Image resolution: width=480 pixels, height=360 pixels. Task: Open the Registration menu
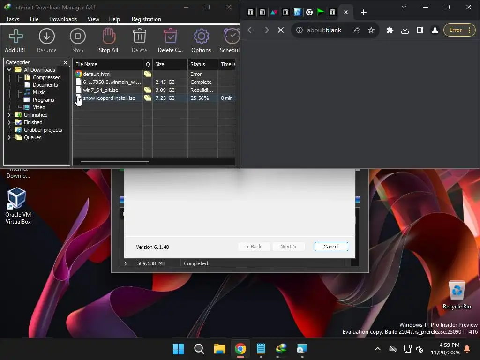[146, 19]
